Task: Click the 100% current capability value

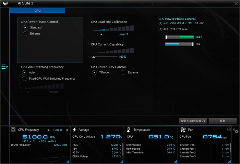Action: coord(122,57)
